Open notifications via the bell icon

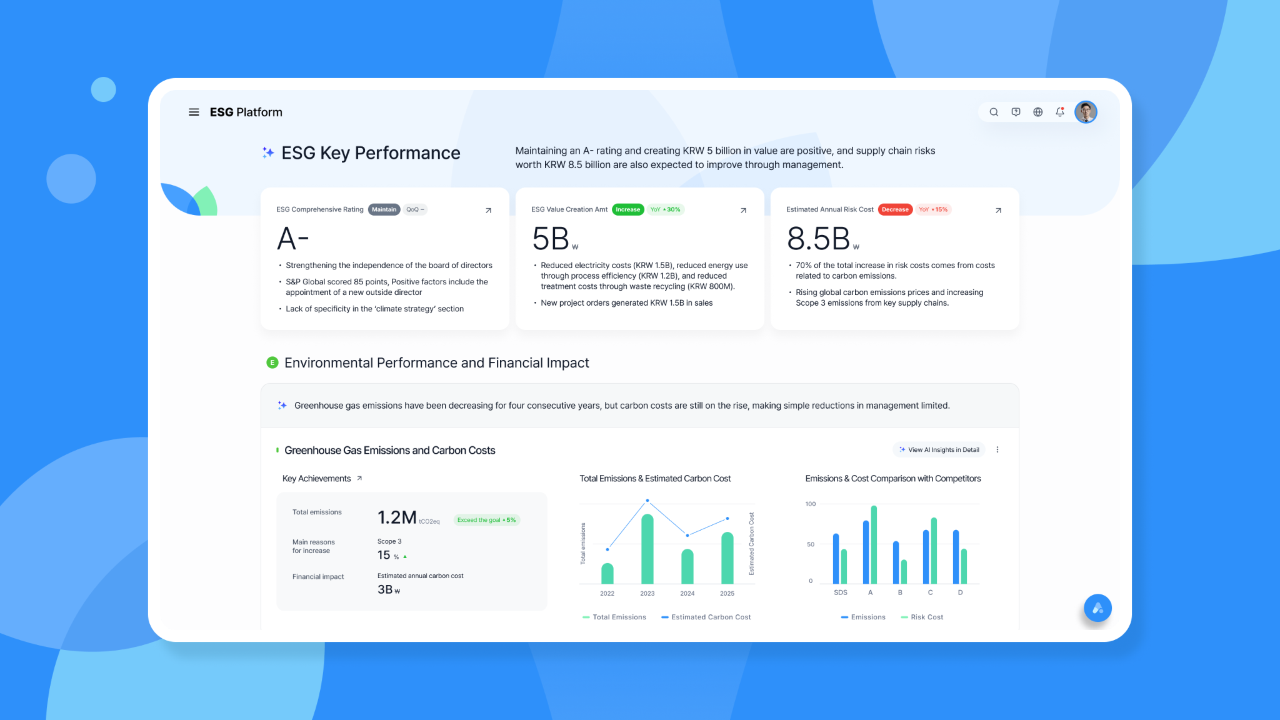pyautogui.click(x=1060, y=112)
